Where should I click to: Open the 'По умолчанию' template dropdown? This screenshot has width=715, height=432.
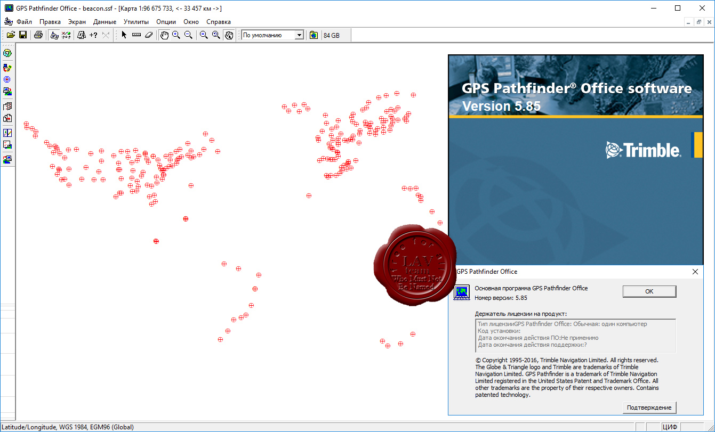click(299, 35)
